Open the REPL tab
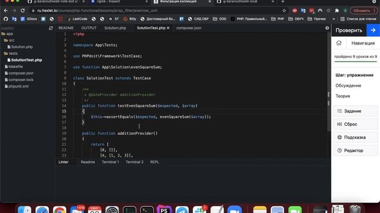Screen dimensions: 380x213 click(x=154, y=162)
